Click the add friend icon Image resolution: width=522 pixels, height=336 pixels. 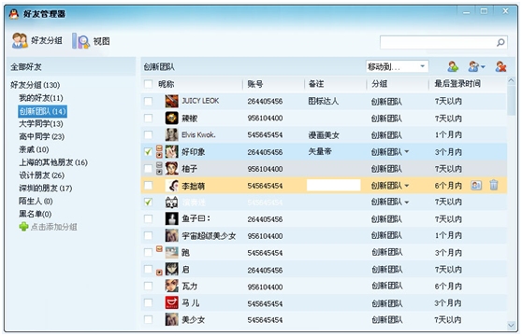click(x=453, y=67)
